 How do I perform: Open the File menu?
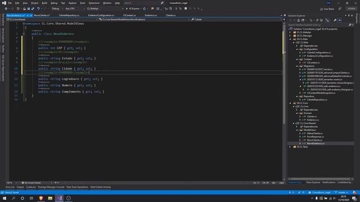pos(10,3)
